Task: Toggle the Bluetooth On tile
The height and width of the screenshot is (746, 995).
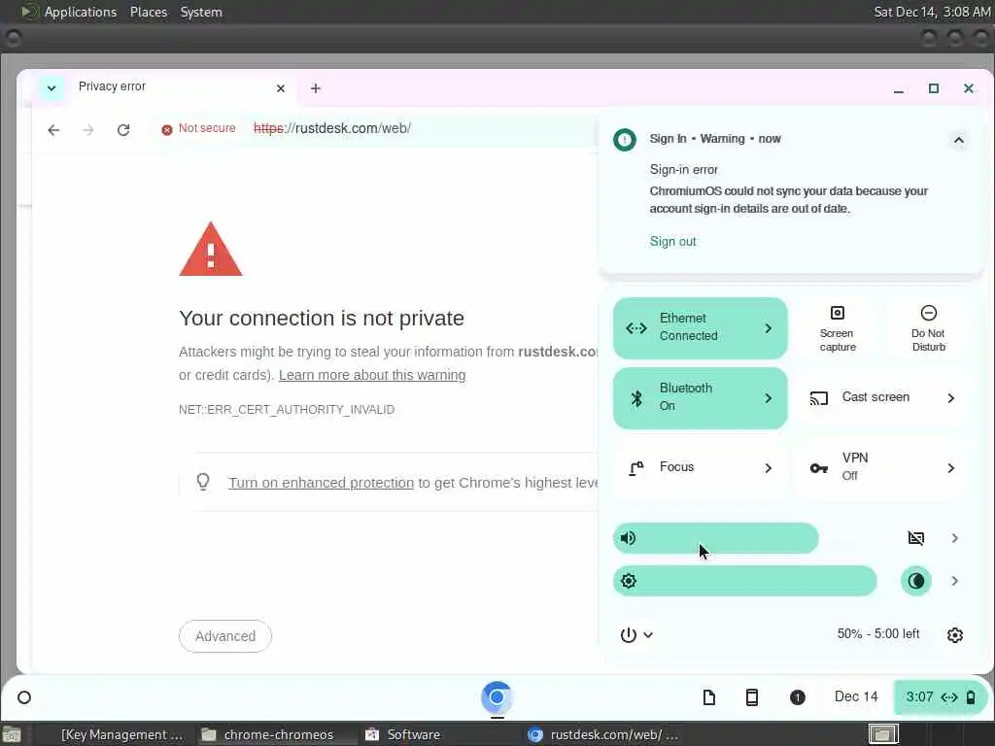Action: [x=700, y=397]
